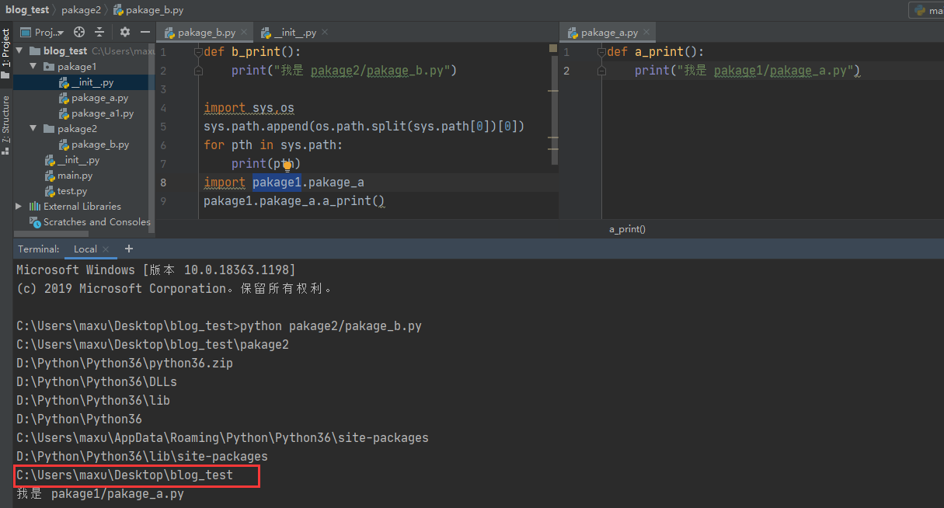This screenshot has width=944, height=508.
Task: Click terminal line 'D:\Python\Python36\python36.zip'
Action: click(124, 364)
